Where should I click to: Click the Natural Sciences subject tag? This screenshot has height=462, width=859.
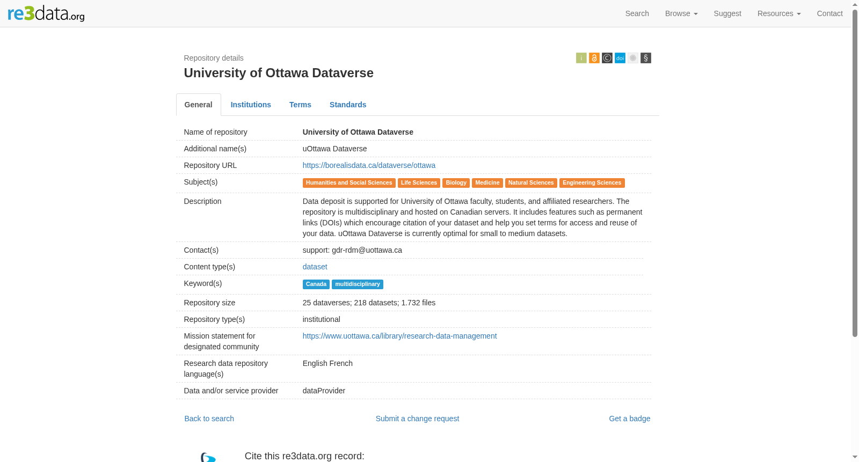(531, 183)
